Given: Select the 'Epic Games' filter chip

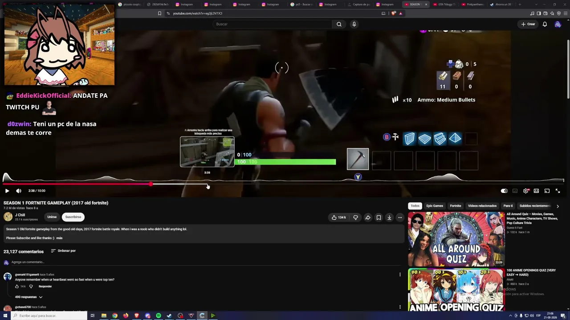Looking at the screenshot, I should coord(435,206).
